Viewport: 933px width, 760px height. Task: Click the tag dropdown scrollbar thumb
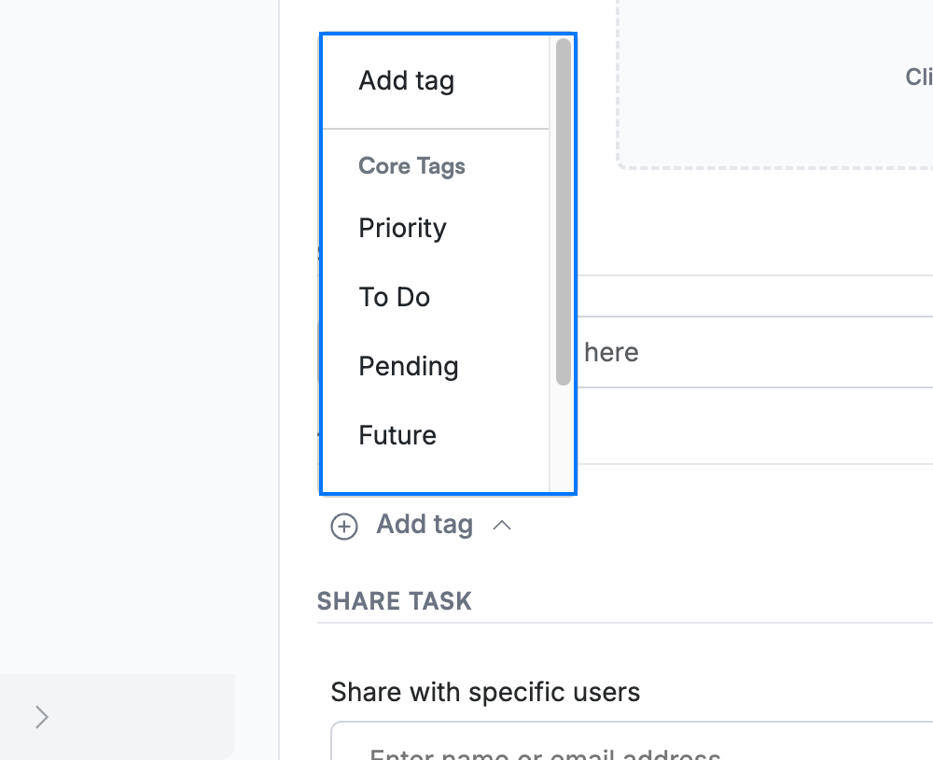pyautogui.click(x=563, y=211)
